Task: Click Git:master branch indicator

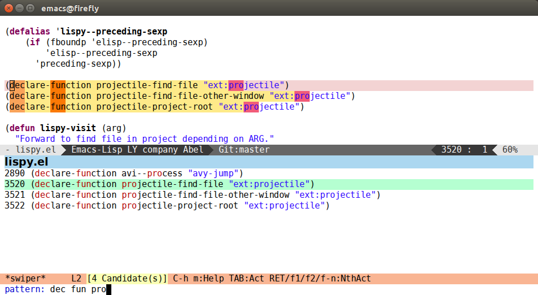Action: pyautogui.click(x=244, y=150)
